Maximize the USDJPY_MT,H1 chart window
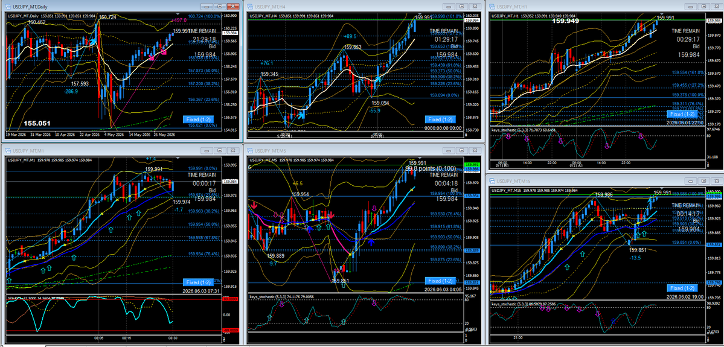The width and height of the screenshot is (724, 347). 703,7
